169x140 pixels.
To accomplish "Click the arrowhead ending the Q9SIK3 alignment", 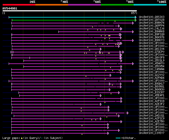I will 136,17.
